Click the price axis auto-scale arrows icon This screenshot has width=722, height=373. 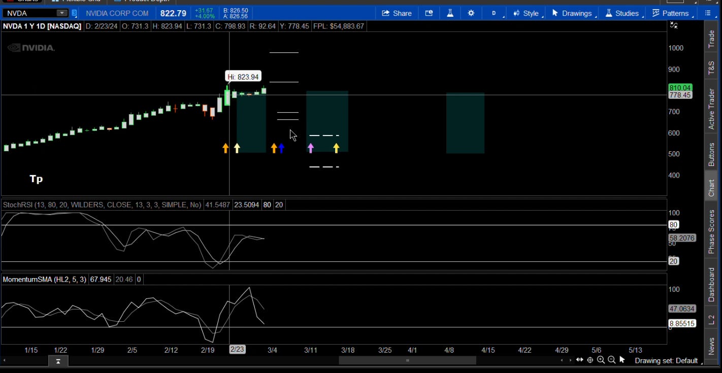pyautogui.click(x=674, y=25)
